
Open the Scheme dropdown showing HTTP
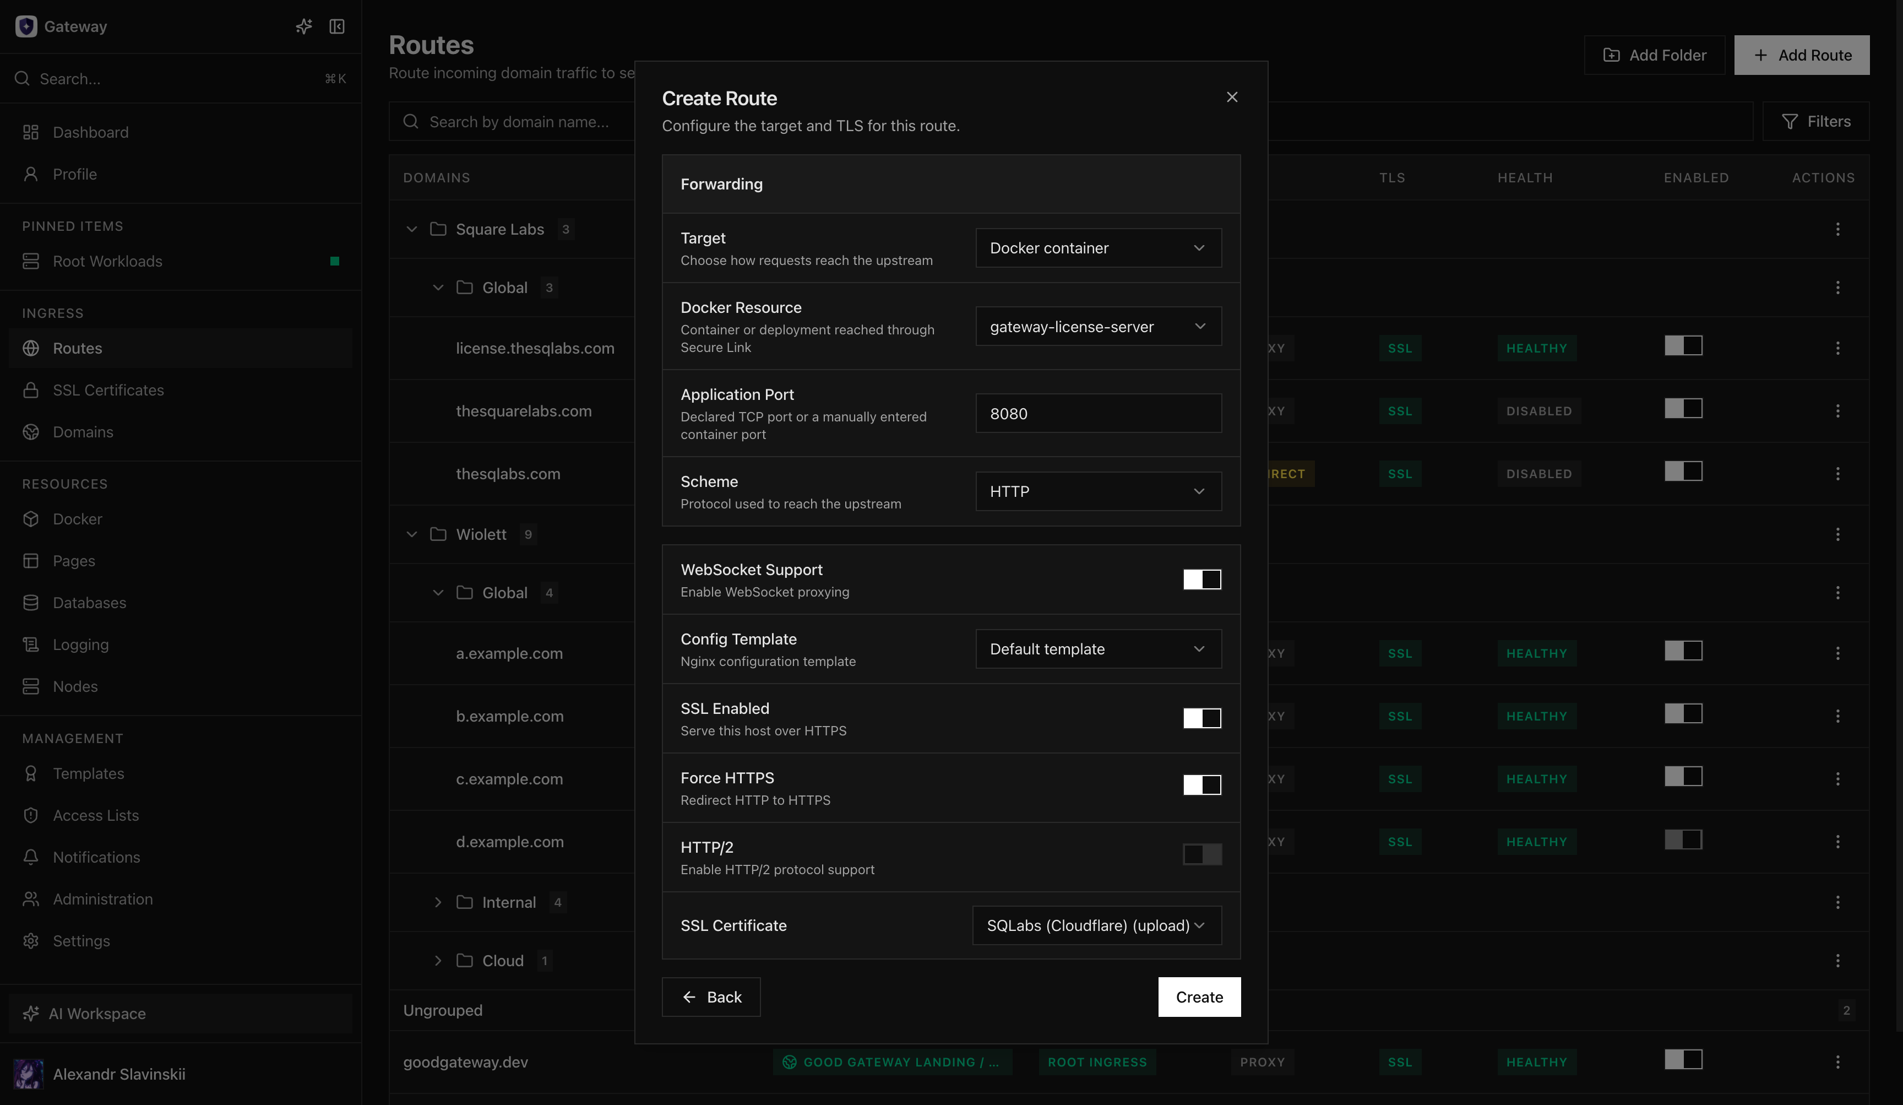pos(1098,492)
